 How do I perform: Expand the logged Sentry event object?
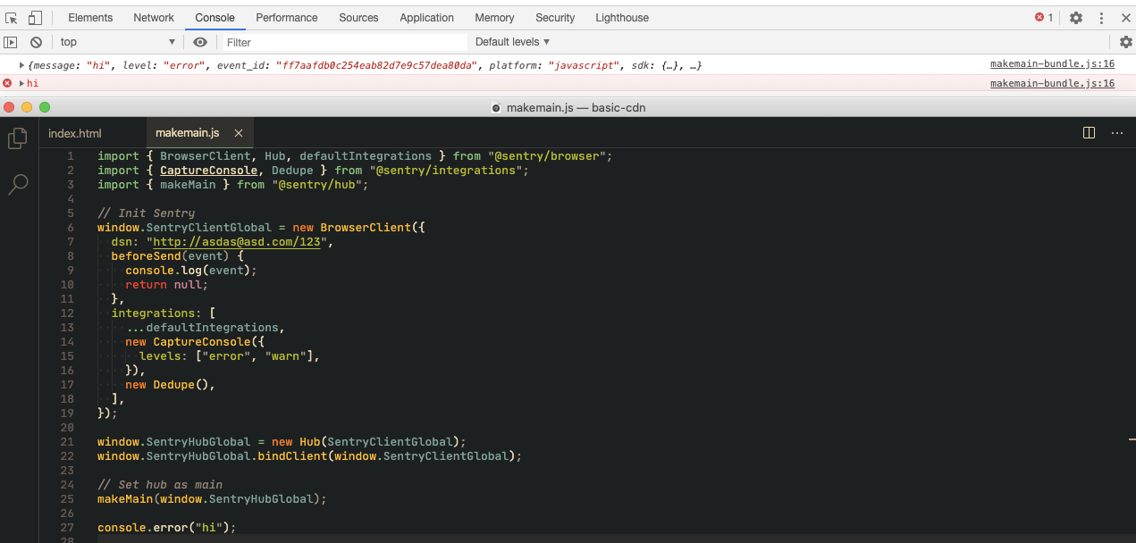click(20, 64)
